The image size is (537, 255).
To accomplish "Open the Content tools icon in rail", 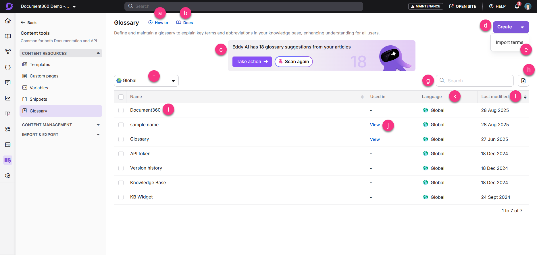I will pos(8,160).
